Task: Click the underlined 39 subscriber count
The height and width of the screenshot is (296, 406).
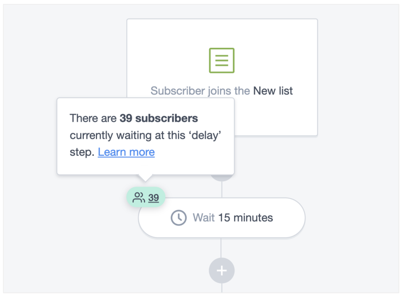Action: [x=154, y=198]
